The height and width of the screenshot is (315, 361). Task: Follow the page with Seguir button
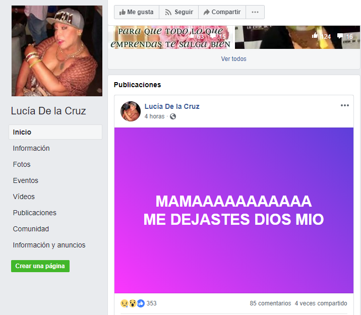coord(179,12)
